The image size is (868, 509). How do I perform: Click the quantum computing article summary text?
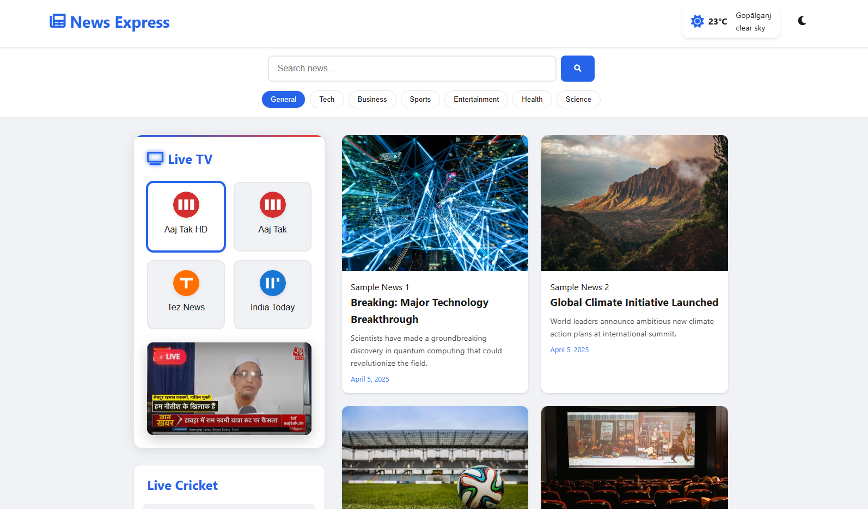pos(426,351)
